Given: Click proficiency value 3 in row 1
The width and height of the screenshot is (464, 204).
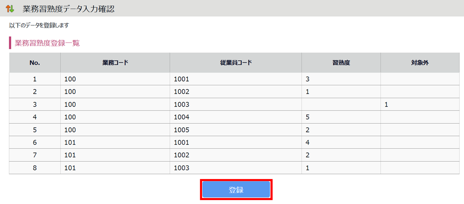Looking at the screenshot, I should coord(307,79).
